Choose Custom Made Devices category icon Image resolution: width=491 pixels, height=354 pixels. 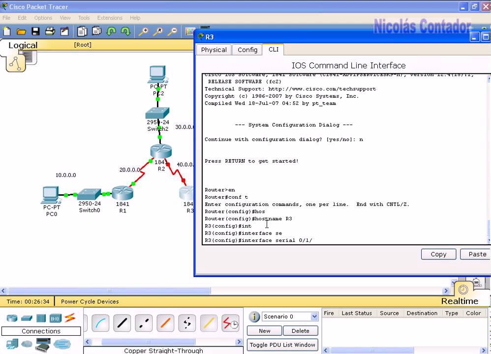click(43, 345)
